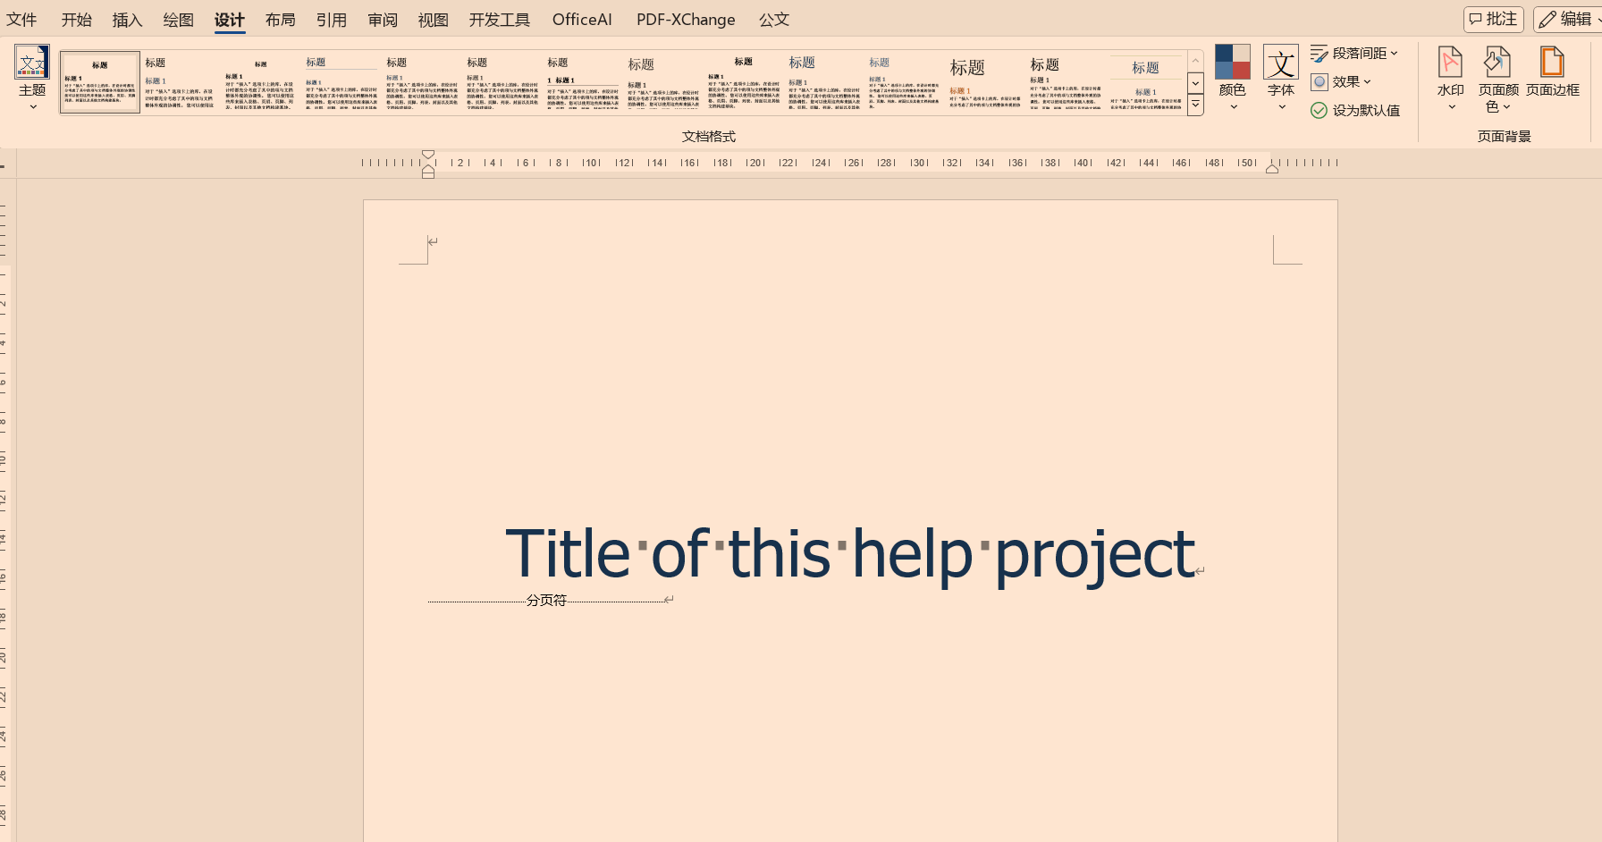This screenshot has height=842, width=1602.
Task: Open the Watermark (水印) menu
Action: click(x=1450, y=79)
